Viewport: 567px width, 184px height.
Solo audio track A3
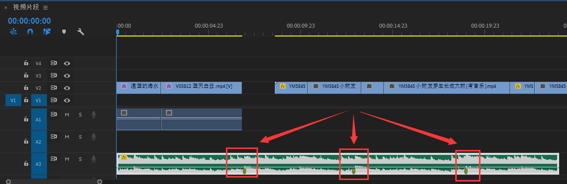pyautogui.click(x=80, y=159)
